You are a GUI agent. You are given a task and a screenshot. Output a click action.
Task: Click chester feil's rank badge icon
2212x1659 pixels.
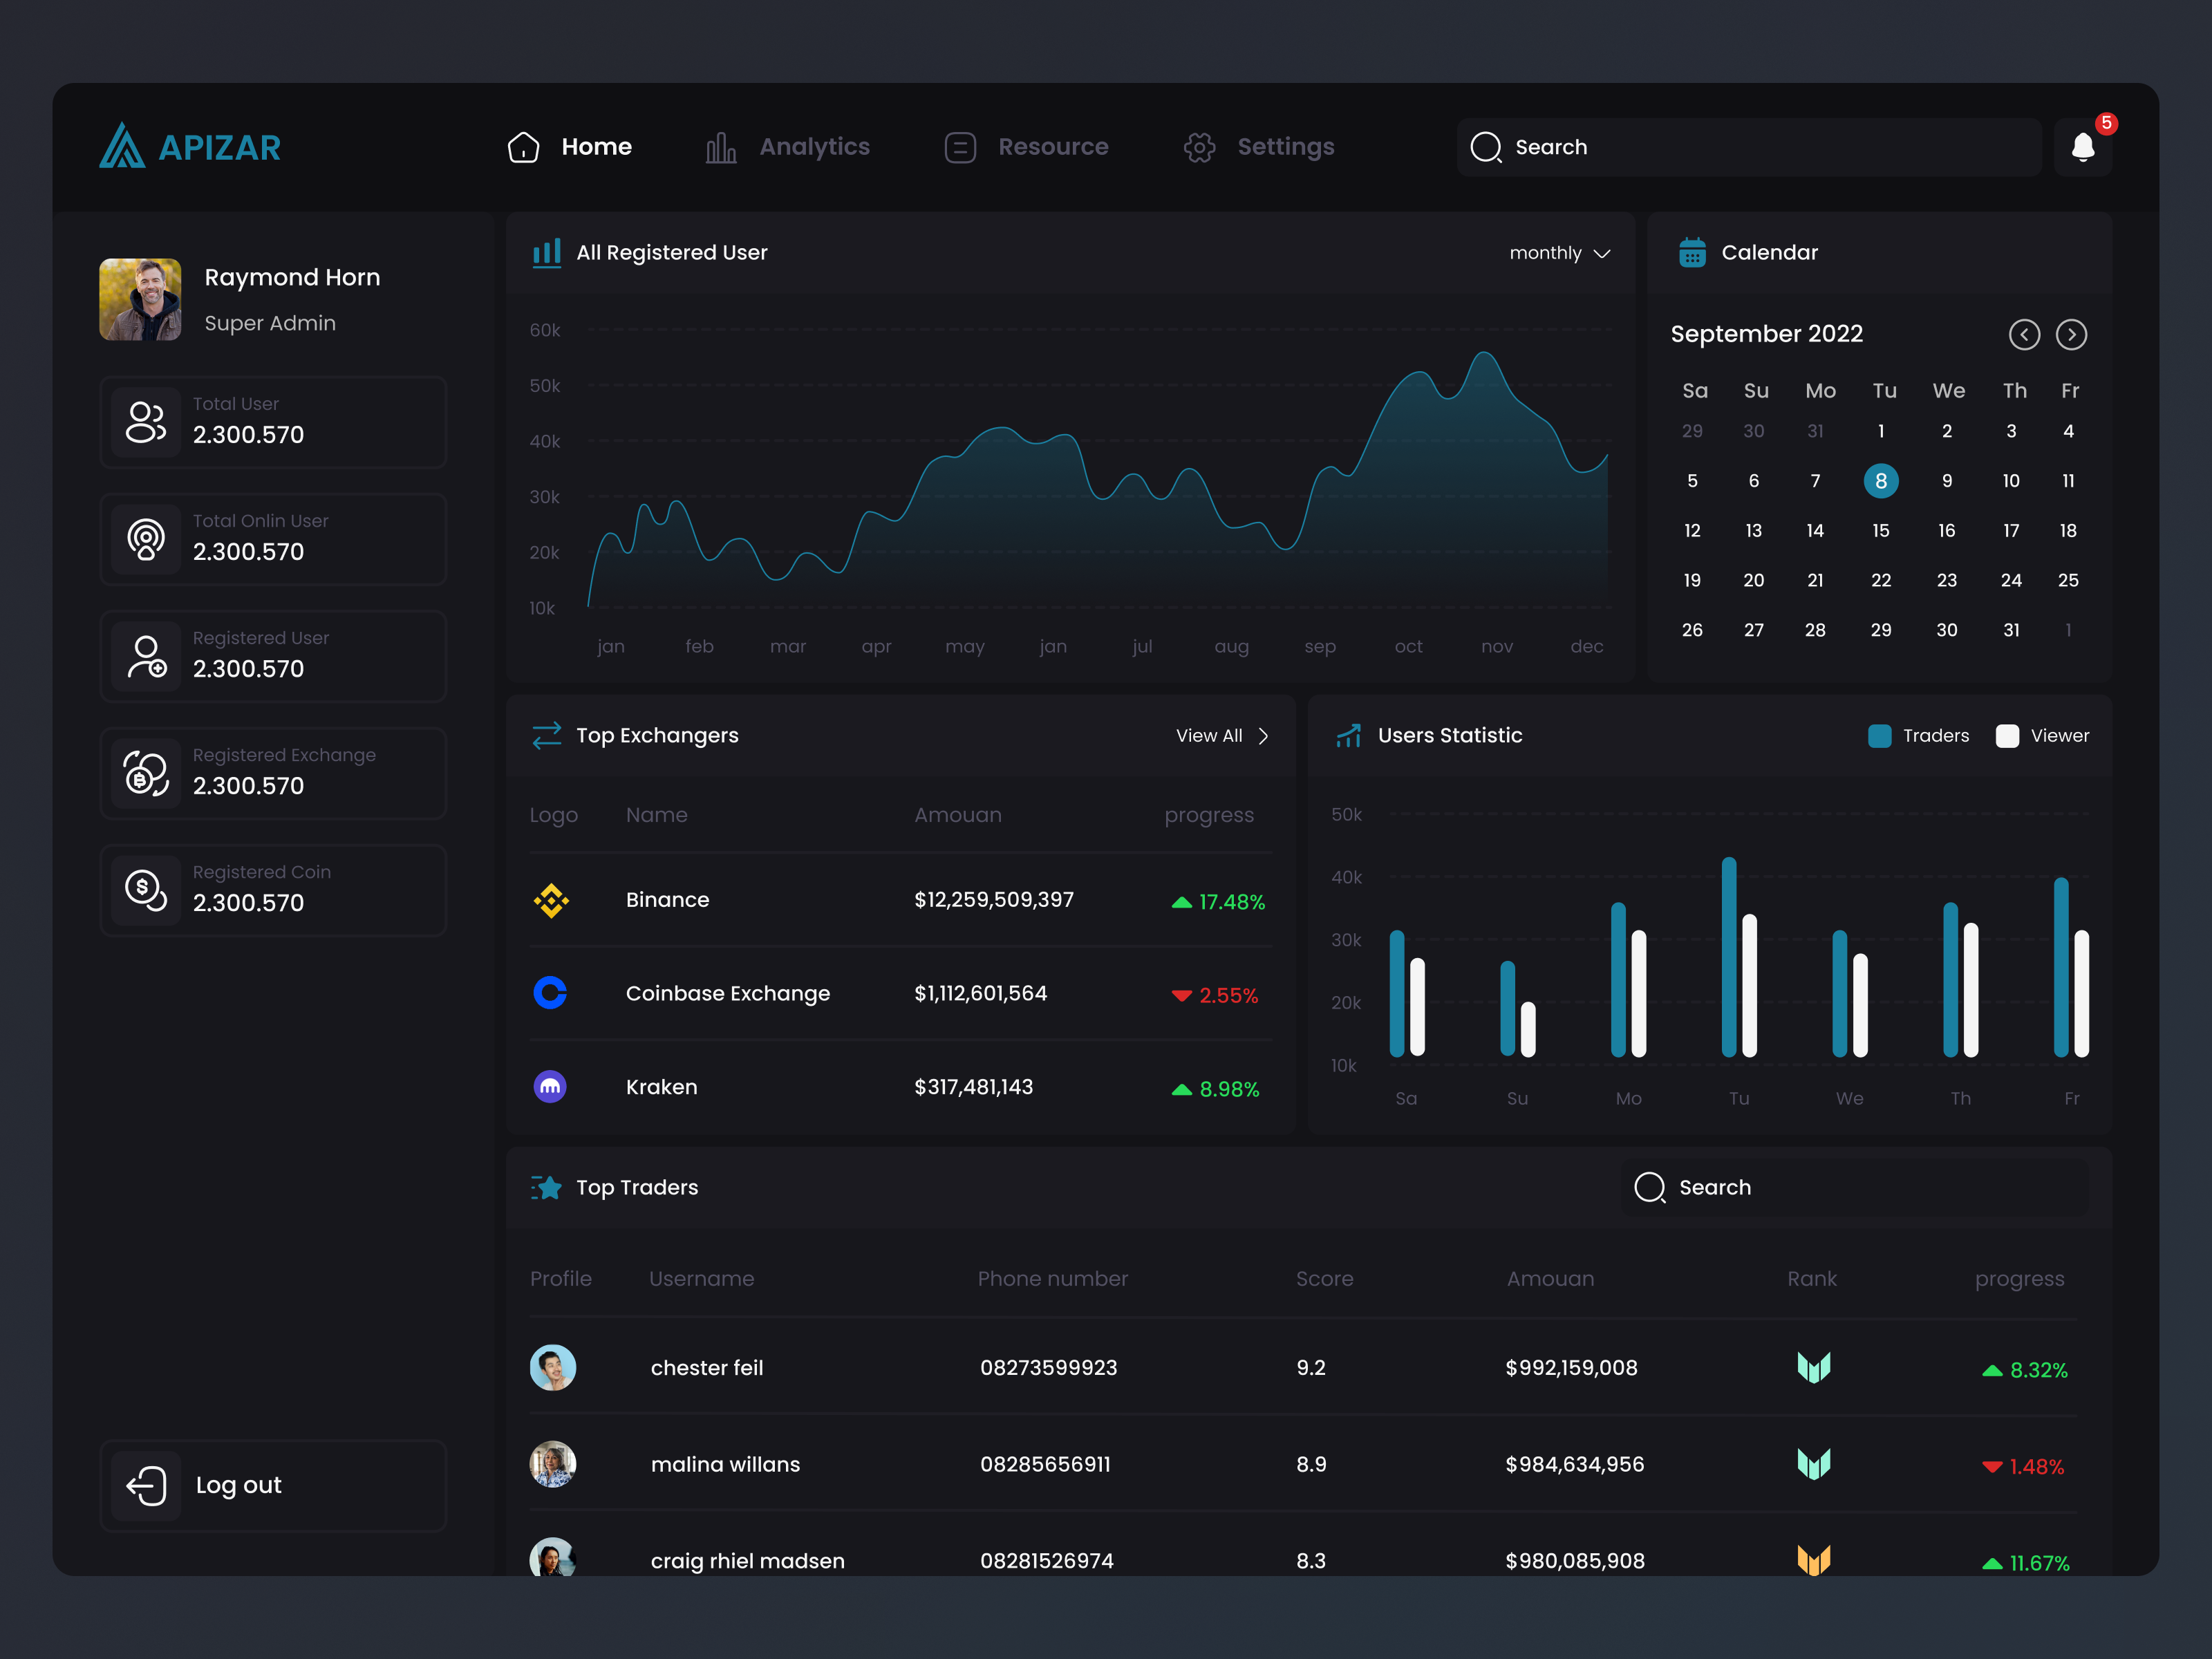[1813, 1368]
